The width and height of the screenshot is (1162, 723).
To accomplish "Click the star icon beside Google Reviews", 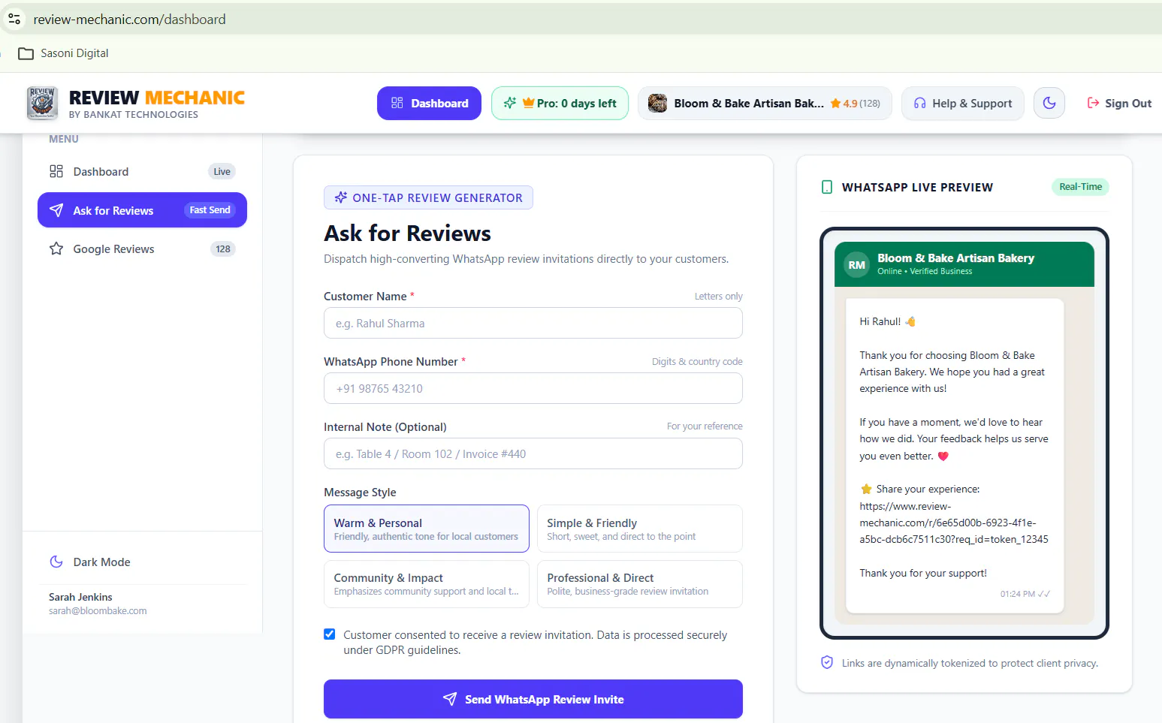I will (x=56, y=249).
